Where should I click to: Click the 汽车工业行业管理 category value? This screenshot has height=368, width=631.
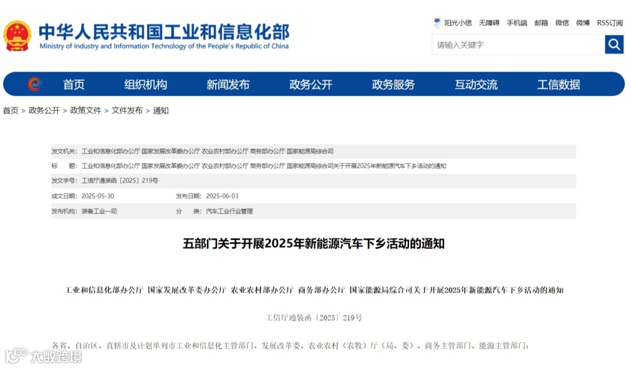coord(230,211)
